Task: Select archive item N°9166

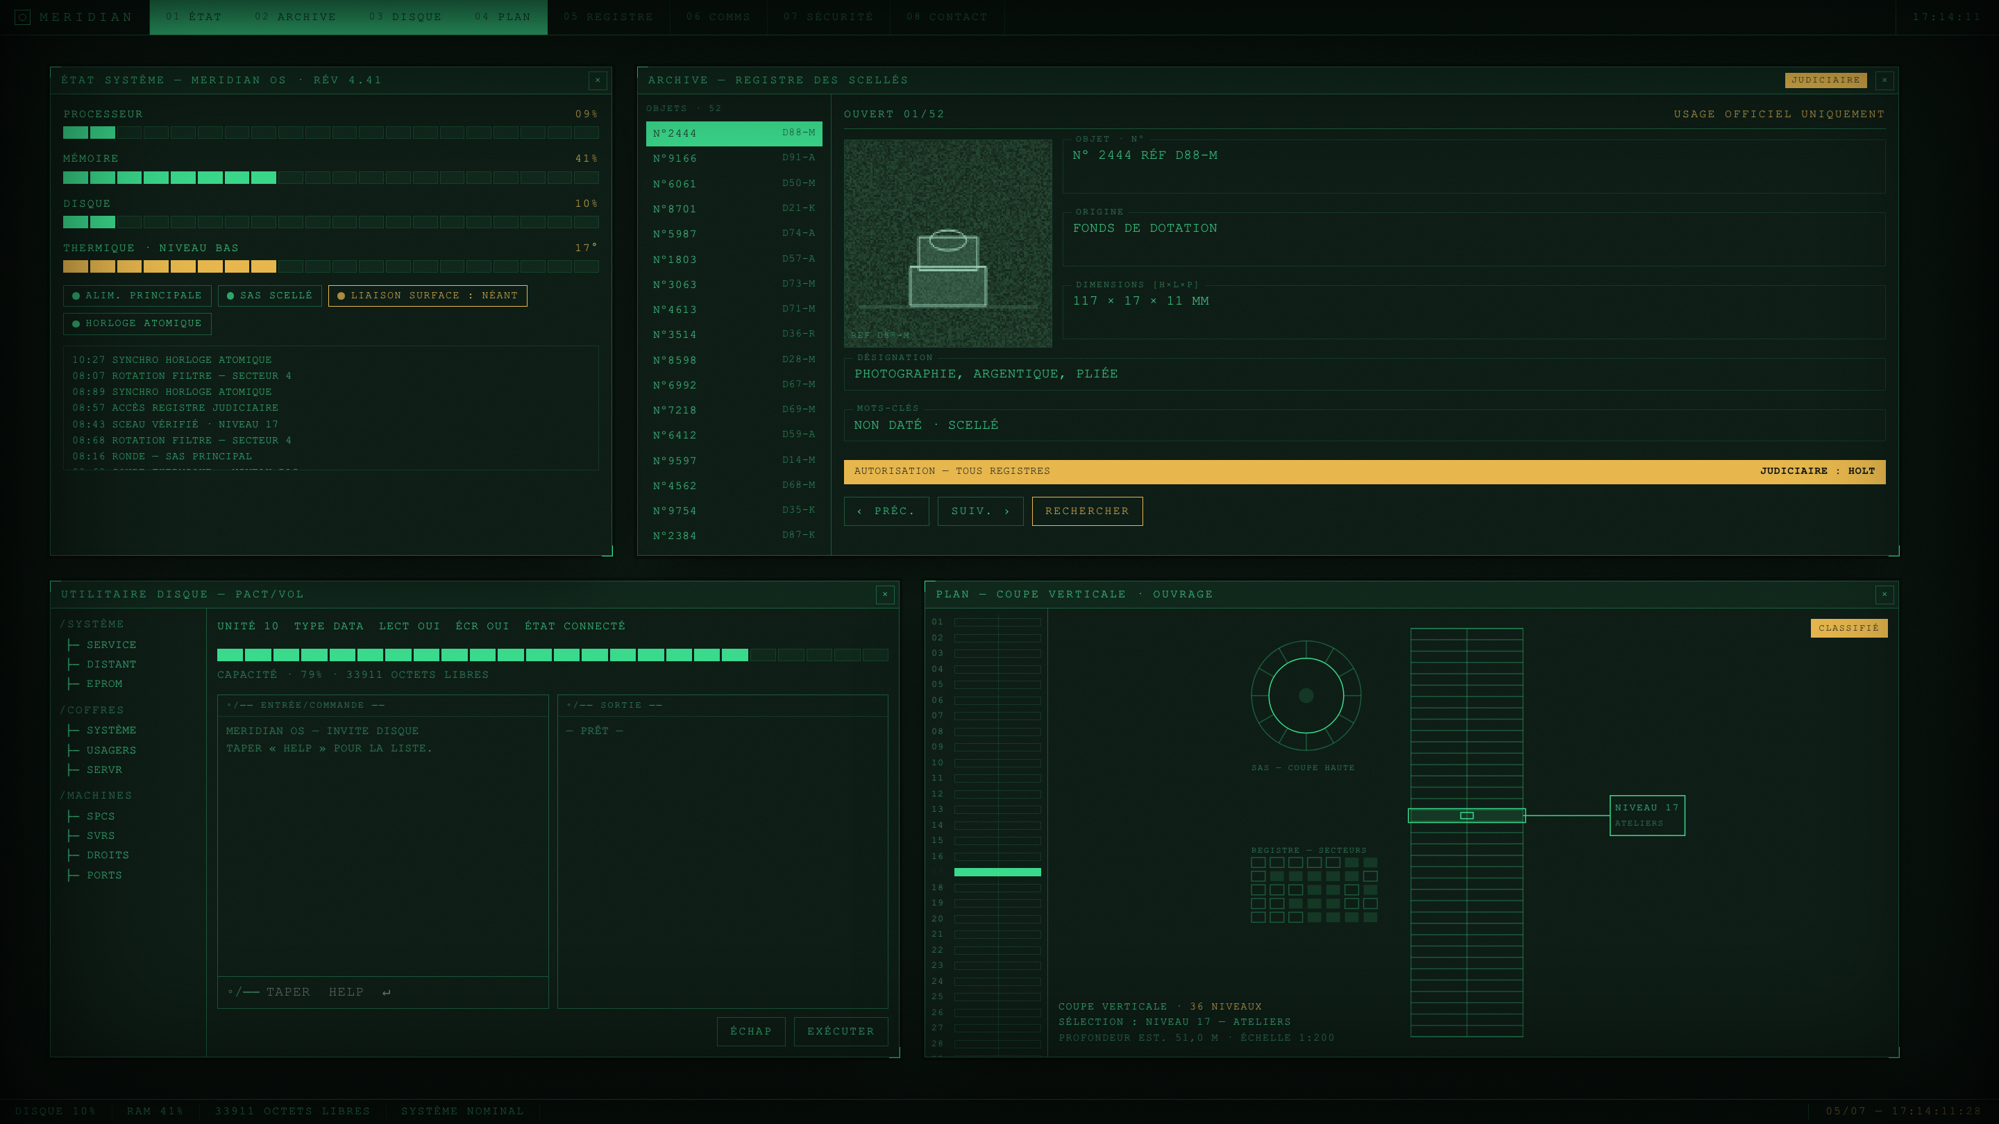Action: point(734,158)
